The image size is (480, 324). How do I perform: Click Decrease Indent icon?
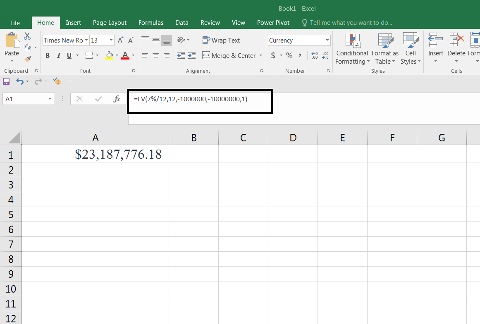click(181, 55)
